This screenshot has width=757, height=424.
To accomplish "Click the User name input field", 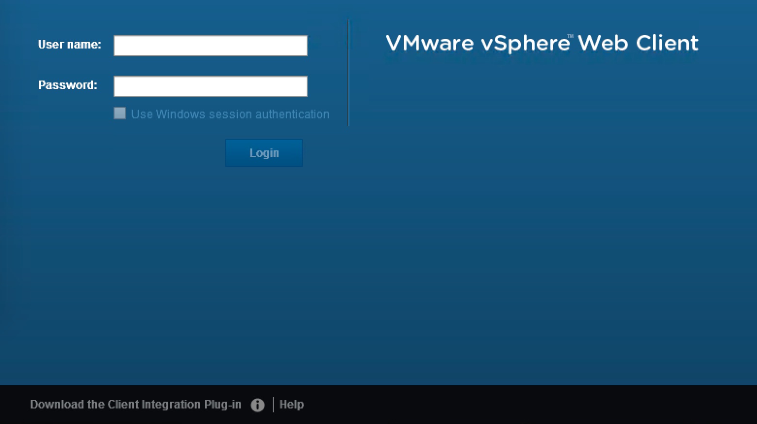I will click(211, 46).
